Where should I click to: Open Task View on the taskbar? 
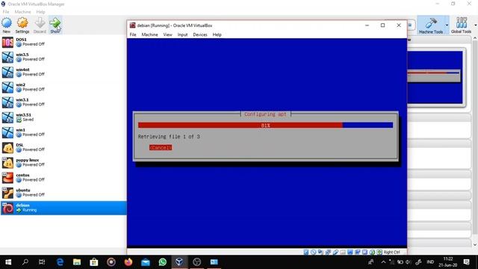coord(42,262)
